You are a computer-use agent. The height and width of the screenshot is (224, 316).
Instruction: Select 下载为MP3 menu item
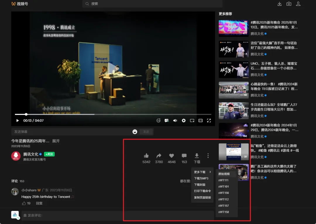pyautogui.click(x=202, y=178)
